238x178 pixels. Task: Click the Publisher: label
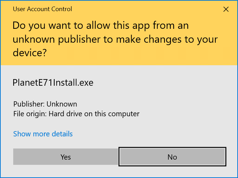pos(29,104)
